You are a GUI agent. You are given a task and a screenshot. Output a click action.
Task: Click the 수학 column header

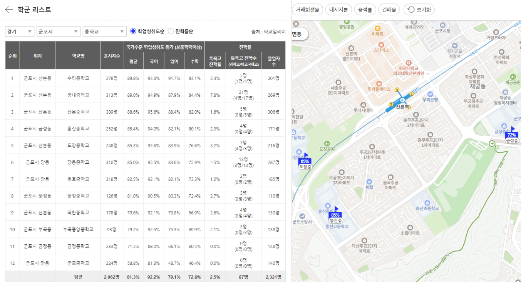click(x=194, y=61)
